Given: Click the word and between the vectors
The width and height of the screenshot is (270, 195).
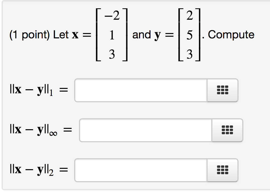Looking at the screenshot, I should 142,35.
